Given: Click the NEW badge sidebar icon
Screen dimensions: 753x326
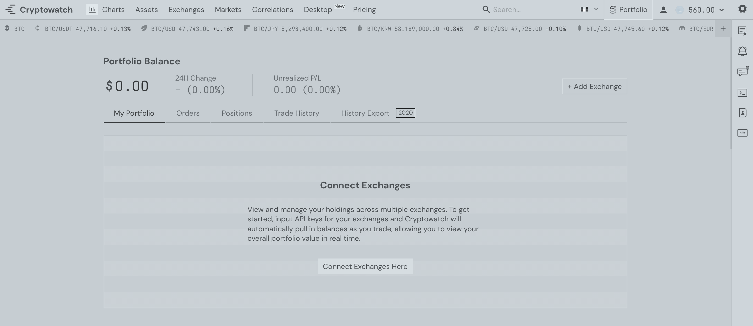Looking at the screenshot, I should (743, 133).
